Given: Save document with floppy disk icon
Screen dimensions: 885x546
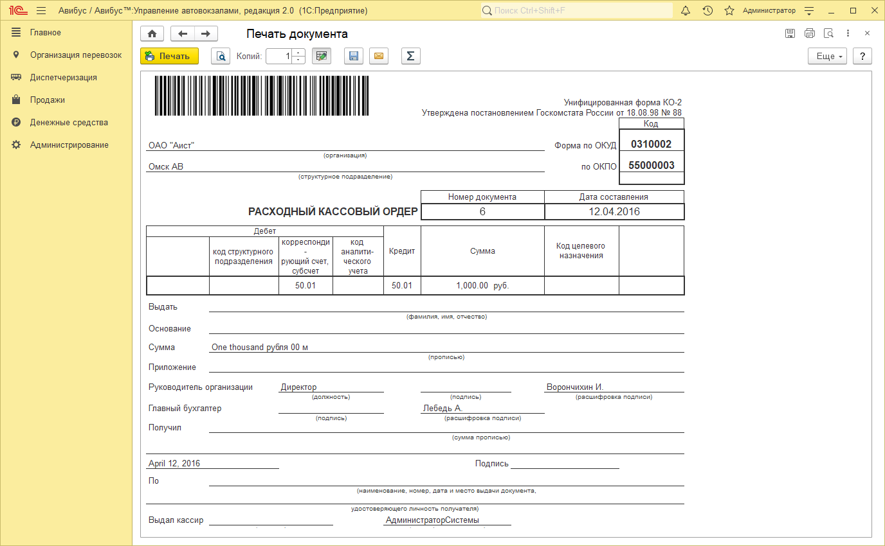Looking at the screenshot, I should [x=353, y=57].
